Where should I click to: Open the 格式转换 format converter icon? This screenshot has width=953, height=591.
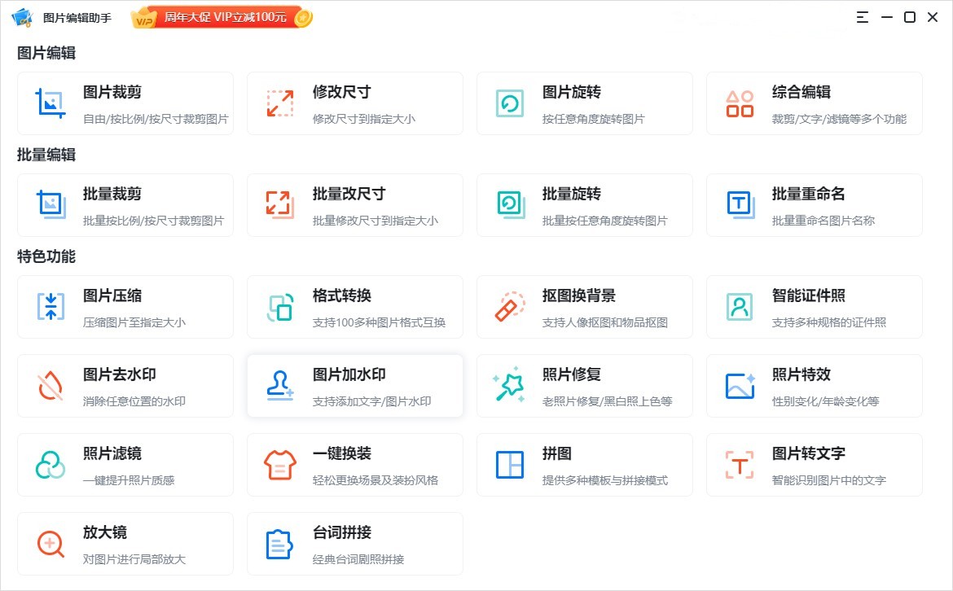[x=279, y=307]
